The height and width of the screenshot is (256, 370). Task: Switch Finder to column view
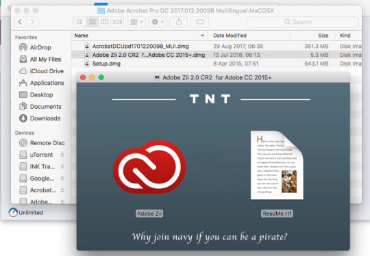point(105,22)
